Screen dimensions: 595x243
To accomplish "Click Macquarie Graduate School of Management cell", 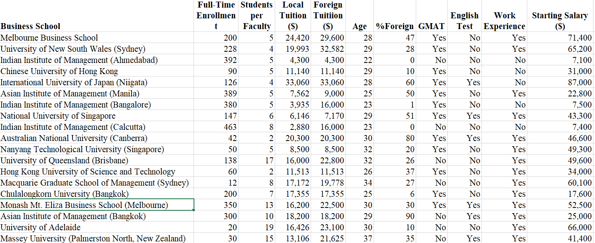I will click(97, 183).
